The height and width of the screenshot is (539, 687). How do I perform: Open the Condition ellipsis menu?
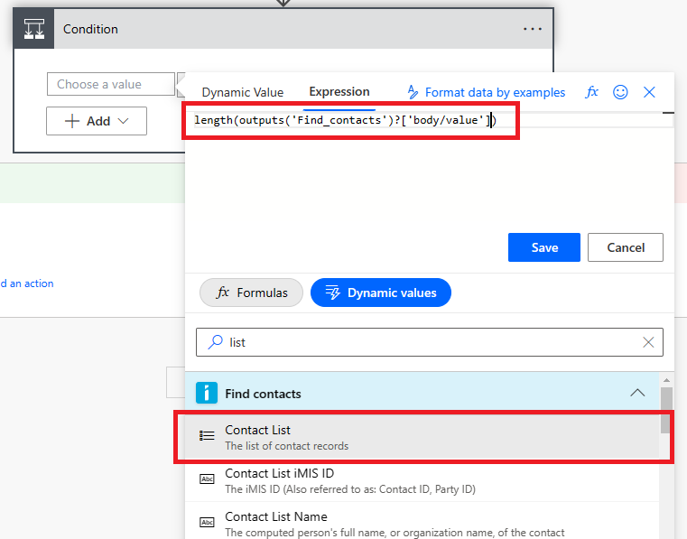[x=533, y=29]
